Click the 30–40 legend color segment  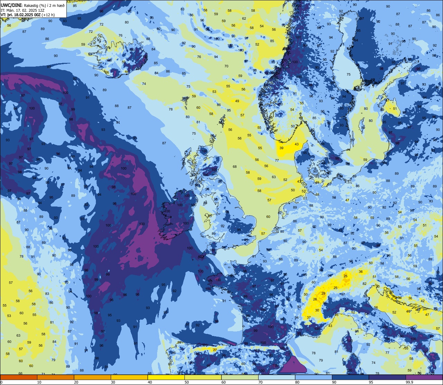[129, 377]
